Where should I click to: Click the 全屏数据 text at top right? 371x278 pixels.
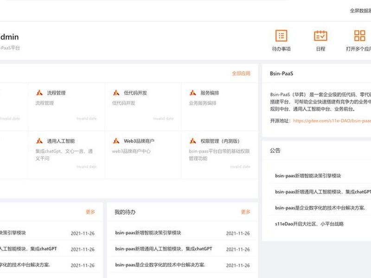point(360,11)
